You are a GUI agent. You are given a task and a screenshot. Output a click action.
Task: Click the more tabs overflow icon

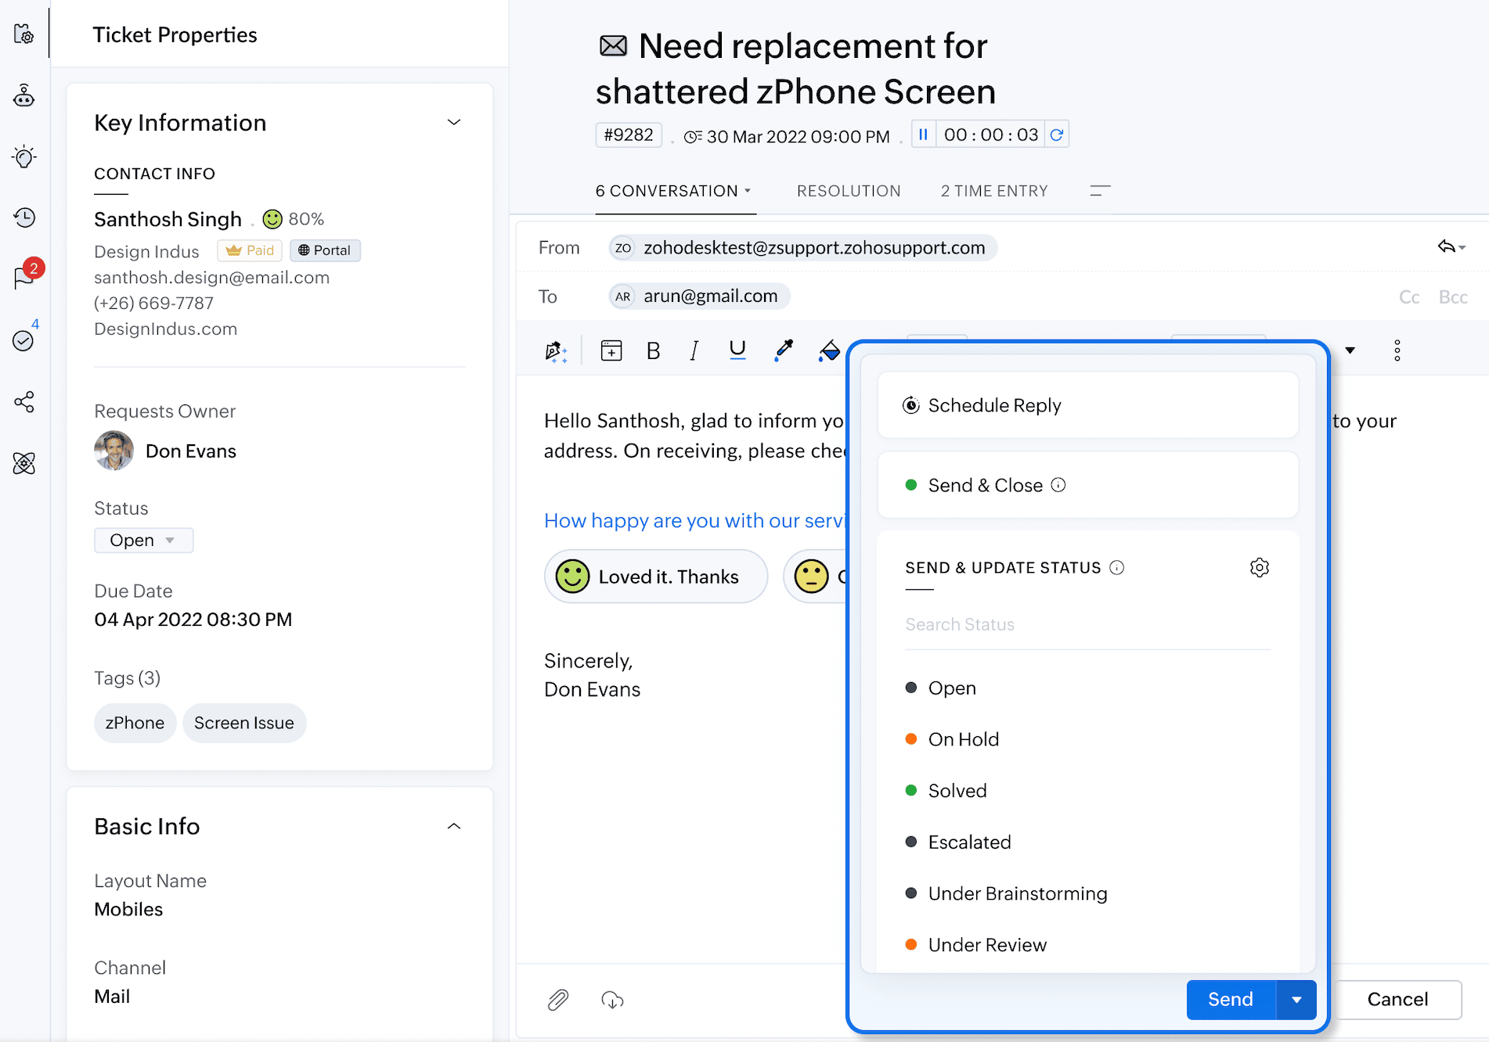(x=1100, y=190)
